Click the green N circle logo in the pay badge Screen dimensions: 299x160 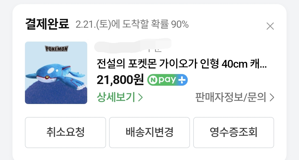click(x=153, y=80)
